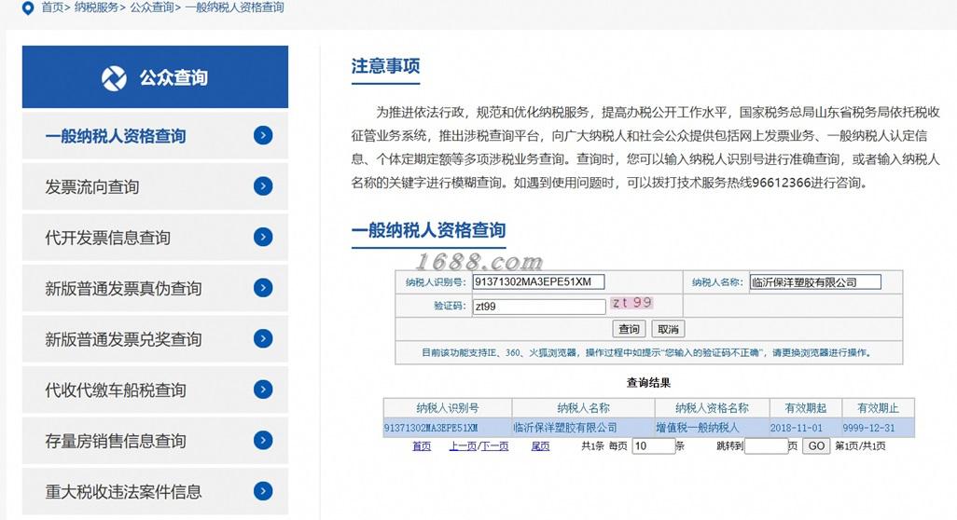Click the 公众查询 logo icon in sidebar header
This screenshot has width=957, height=520.
tap(114, 78)
